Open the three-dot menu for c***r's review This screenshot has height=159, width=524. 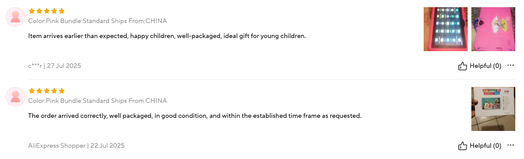[510, 65]
